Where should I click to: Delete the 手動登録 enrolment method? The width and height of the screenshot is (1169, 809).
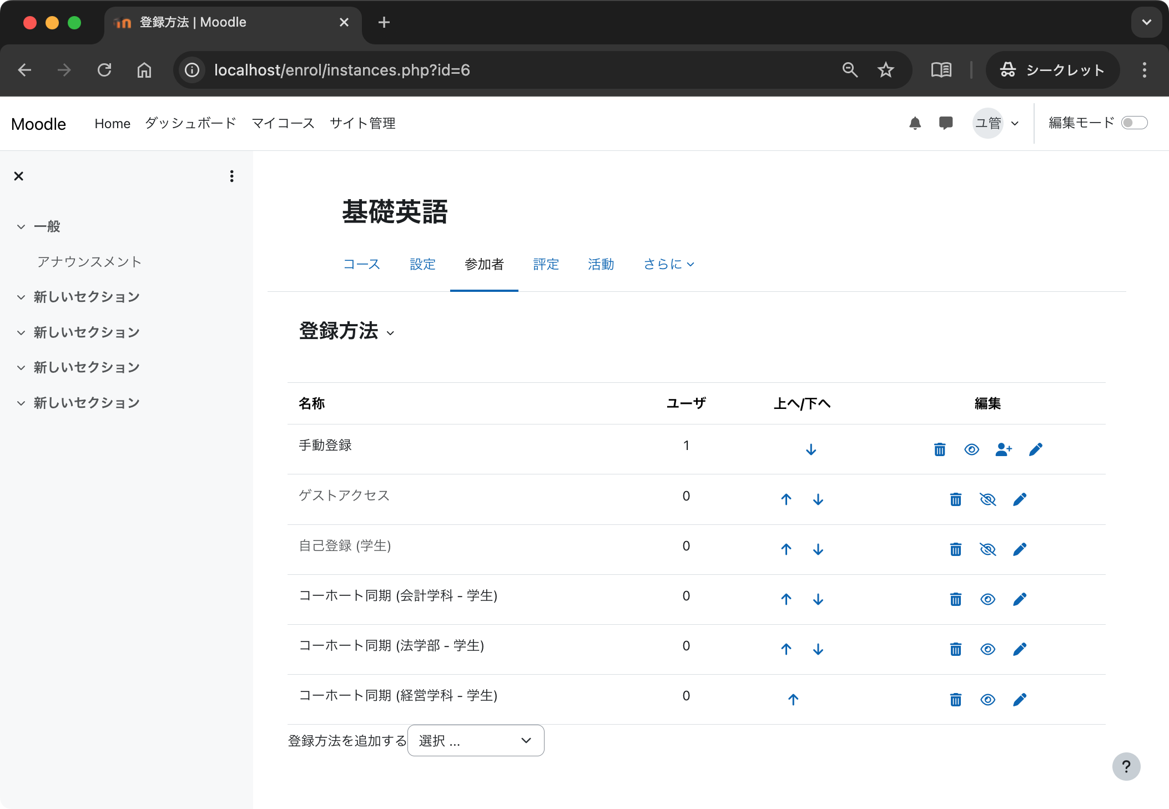[939, 449]
